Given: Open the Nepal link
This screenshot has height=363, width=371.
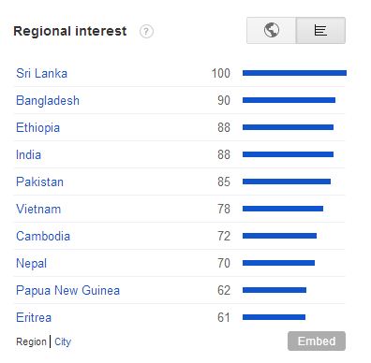Looking at the screenshot, I should [31, 264].
